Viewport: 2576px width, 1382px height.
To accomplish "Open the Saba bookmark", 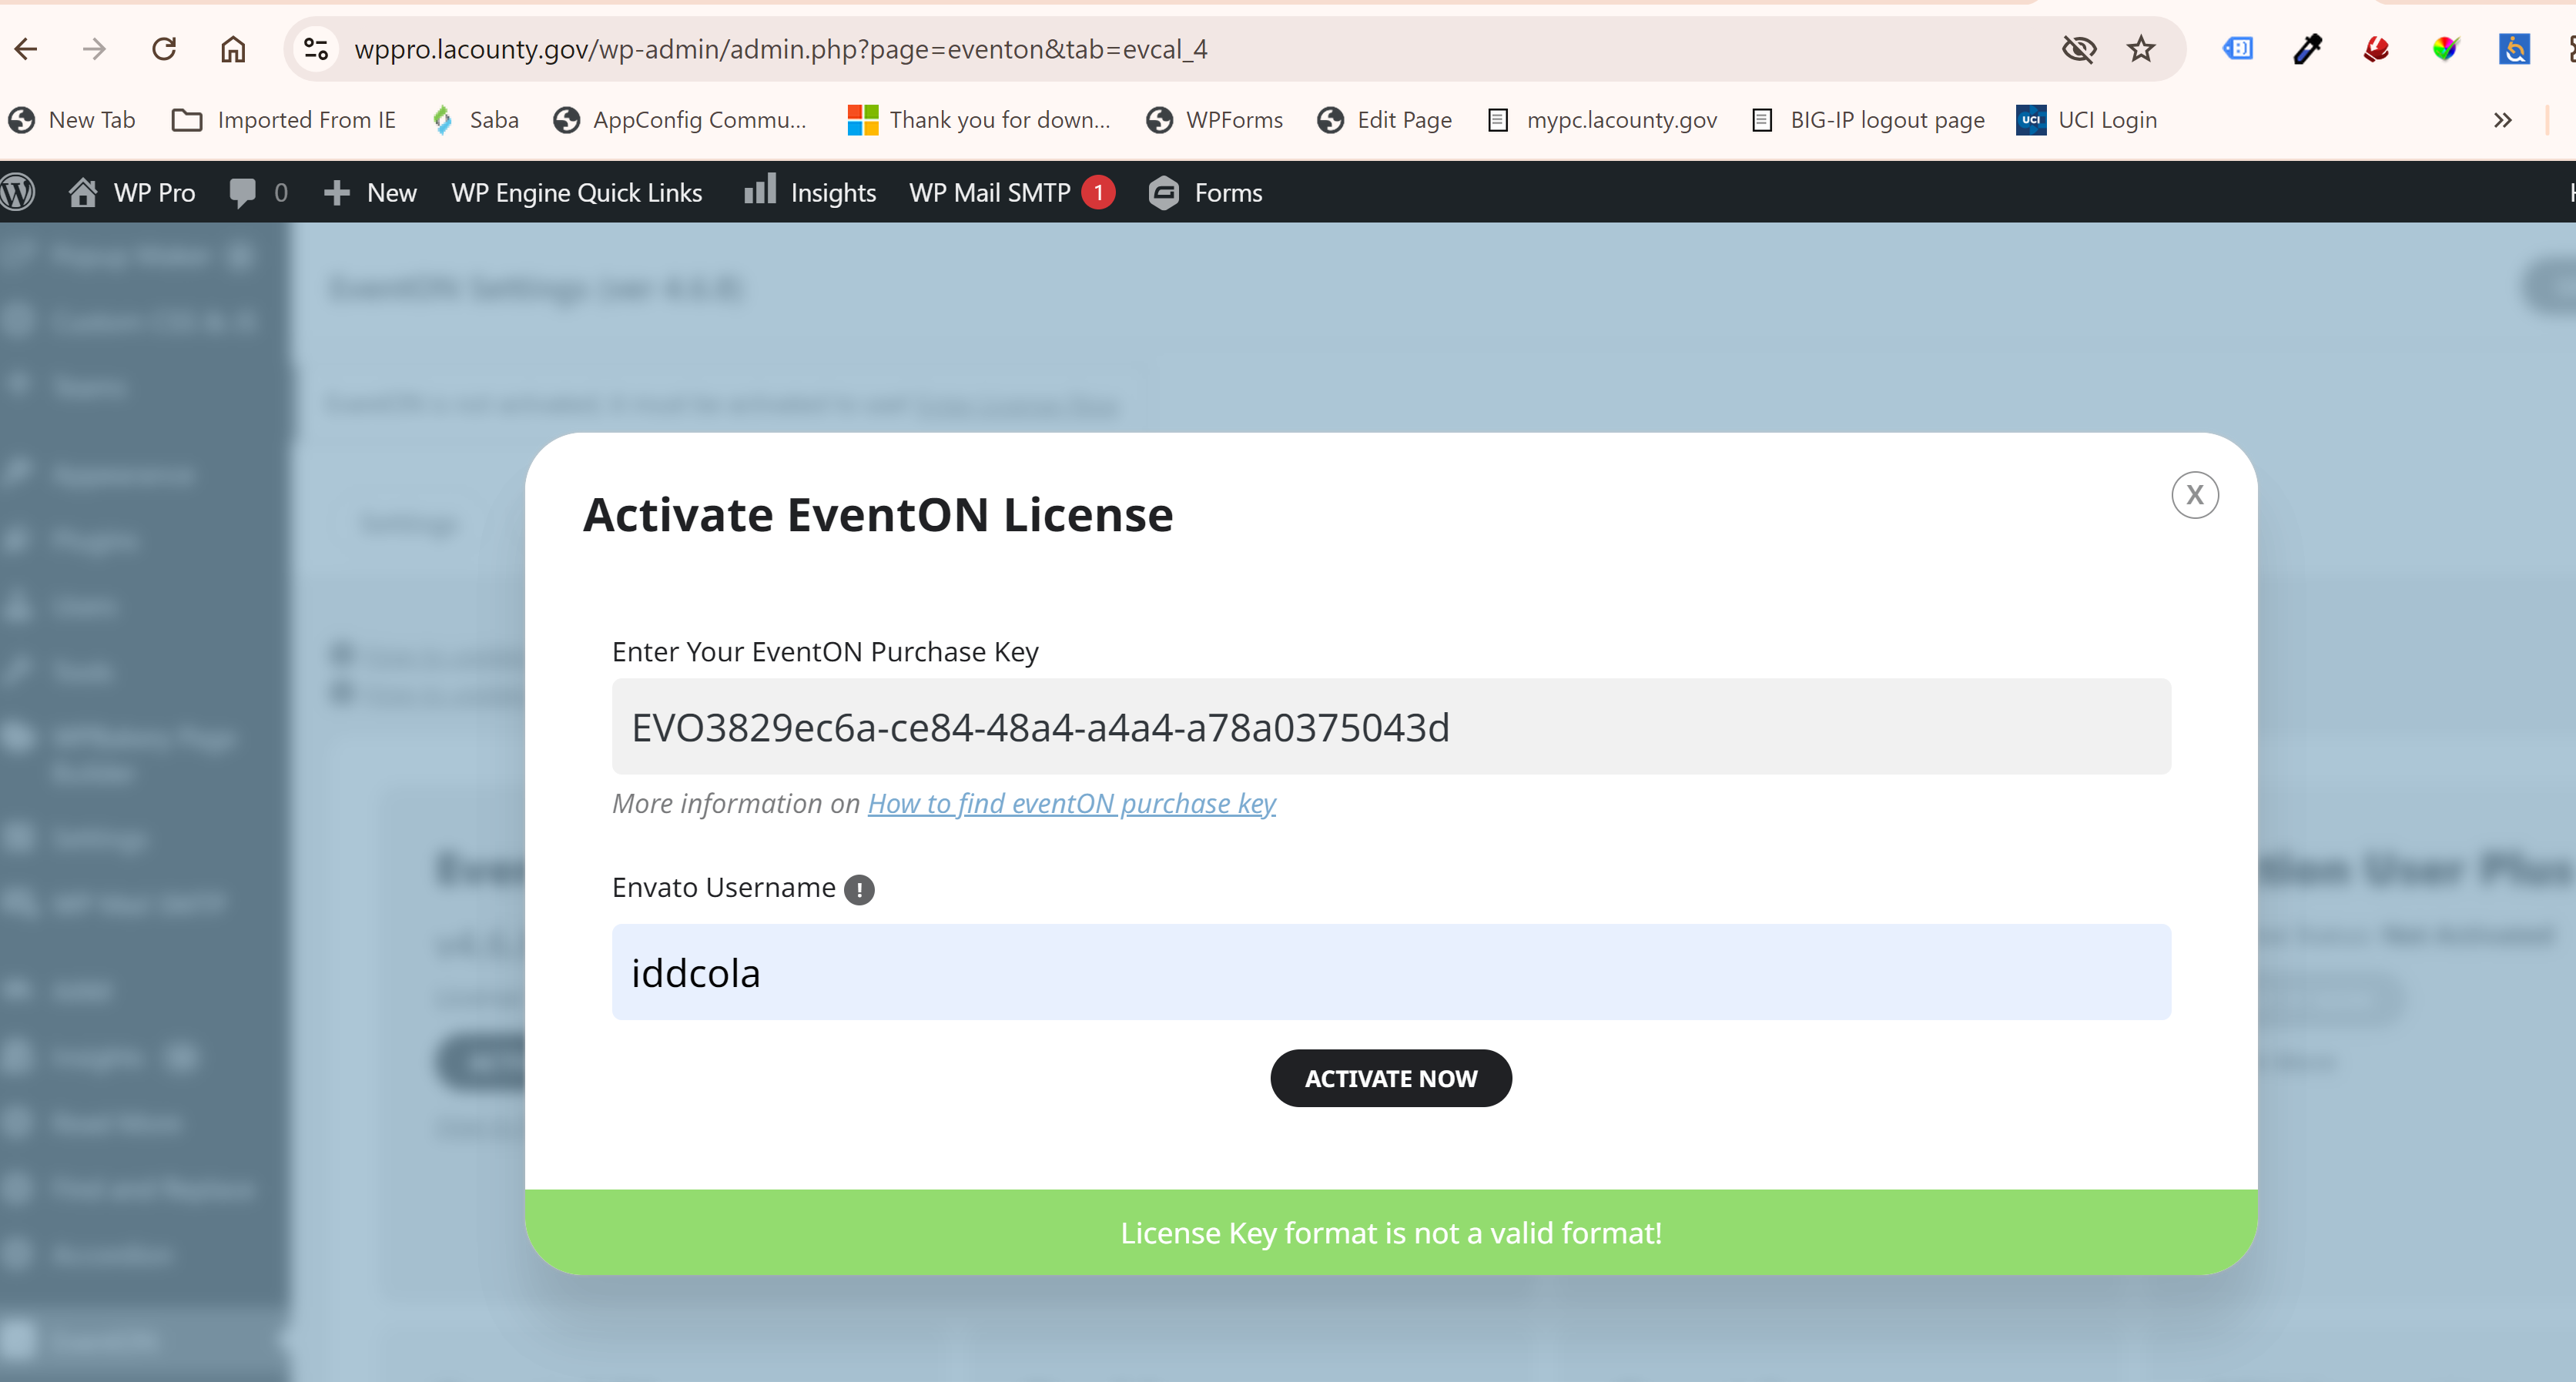I will [475, 120].
